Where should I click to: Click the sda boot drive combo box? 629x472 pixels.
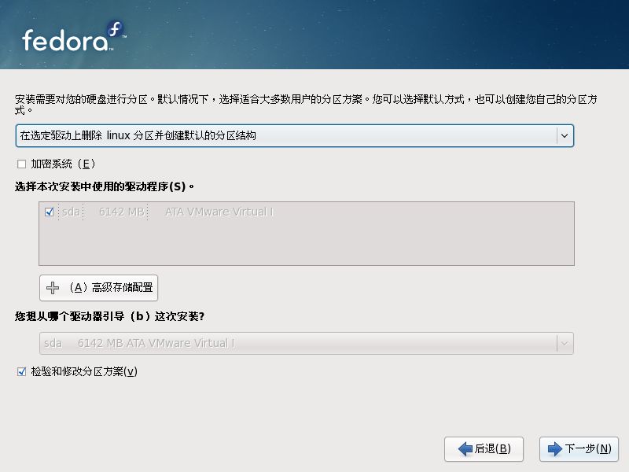[307, 343]
